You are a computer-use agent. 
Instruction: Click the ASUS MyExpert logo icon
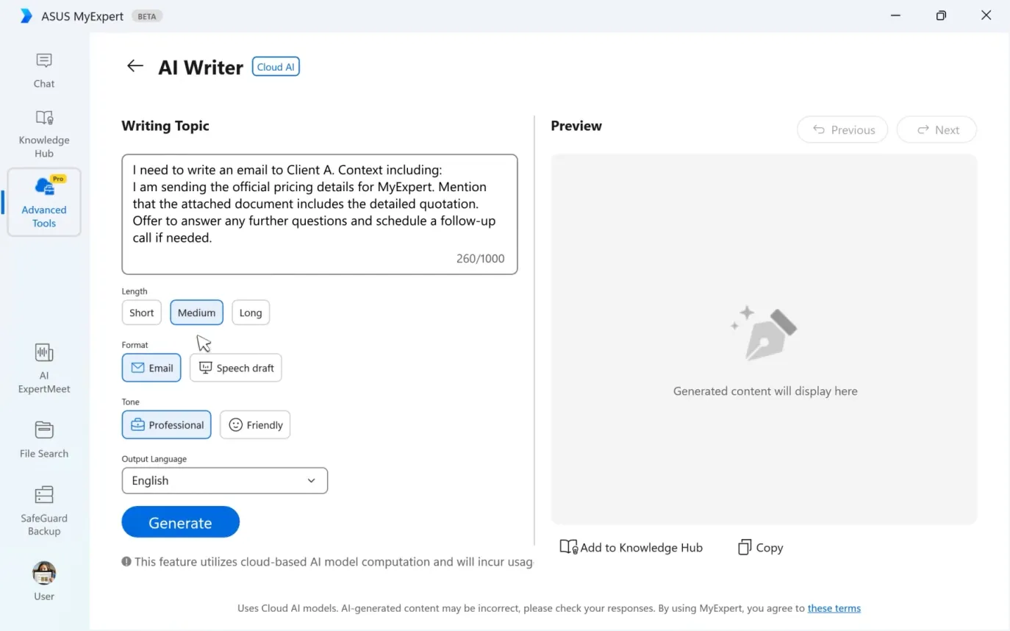[x=26, y=15]
